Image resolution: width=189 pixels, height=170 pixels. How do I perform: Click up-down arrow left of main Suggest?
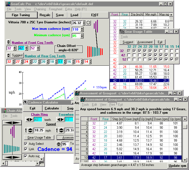tap(9, 56)
